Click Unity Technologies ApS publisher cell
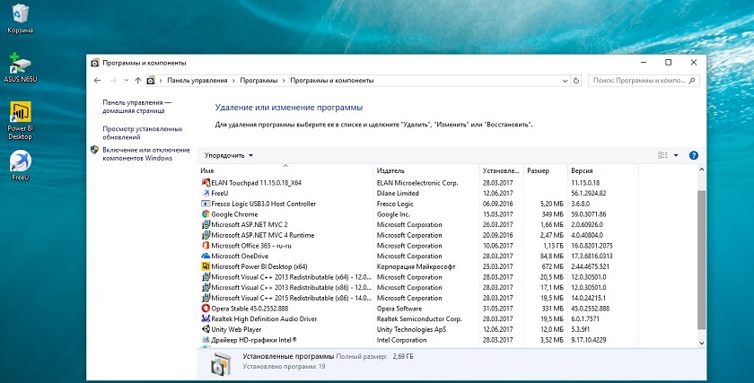 point(411,329)
